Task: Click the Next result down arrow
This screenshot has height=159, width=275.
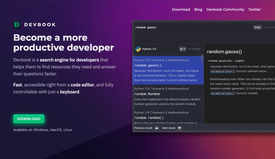Action: tap(179, 128)
